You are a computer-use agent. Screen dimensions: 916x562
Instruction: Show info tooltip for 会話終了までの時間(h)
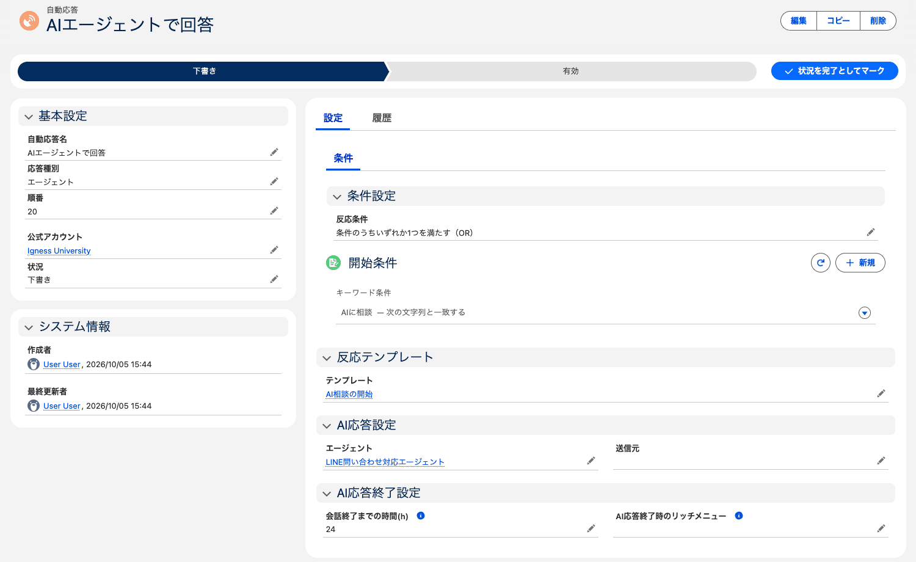click(421, 516)
